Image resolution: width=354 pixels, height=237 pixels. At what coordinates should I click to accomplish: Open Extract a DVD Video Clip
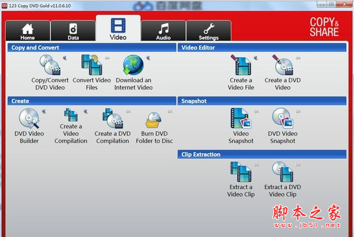283,180
